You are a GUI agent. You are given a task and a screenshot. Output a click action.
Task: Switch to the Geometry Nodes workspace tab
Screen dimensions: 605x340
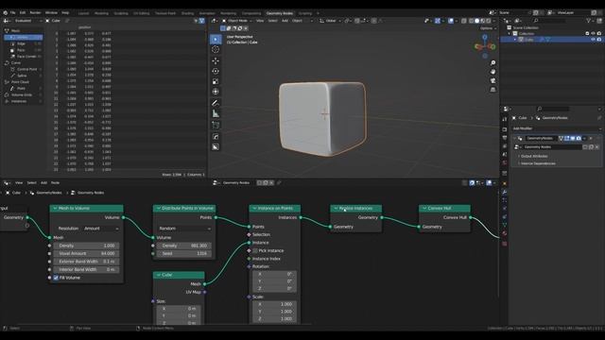pos(280,13)
